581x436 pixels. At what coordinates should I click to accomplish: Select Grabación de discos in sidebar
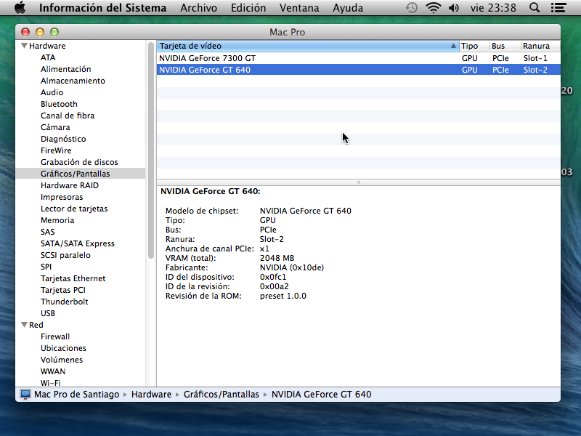click(x=79, y=162)
